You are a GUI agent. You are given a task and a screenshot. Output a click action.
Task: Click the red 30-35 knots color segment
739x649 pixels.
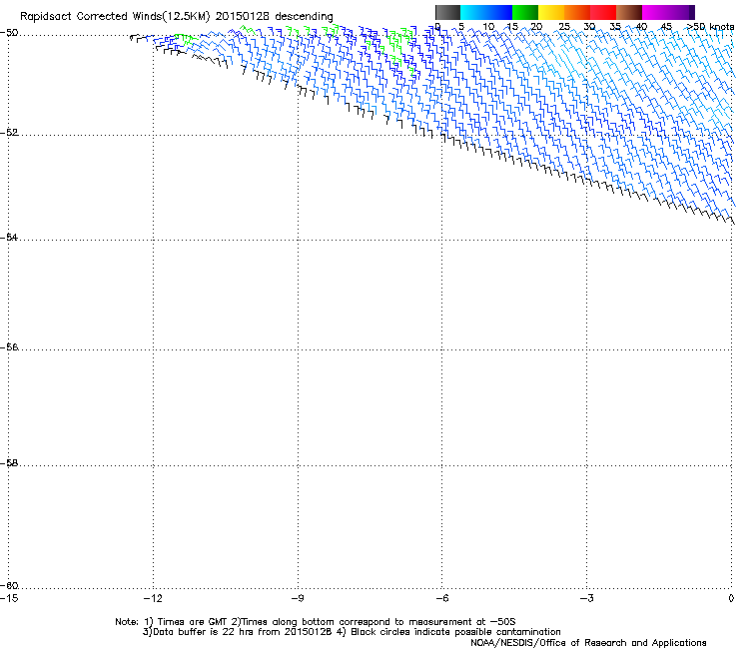(x=603, y=12)
